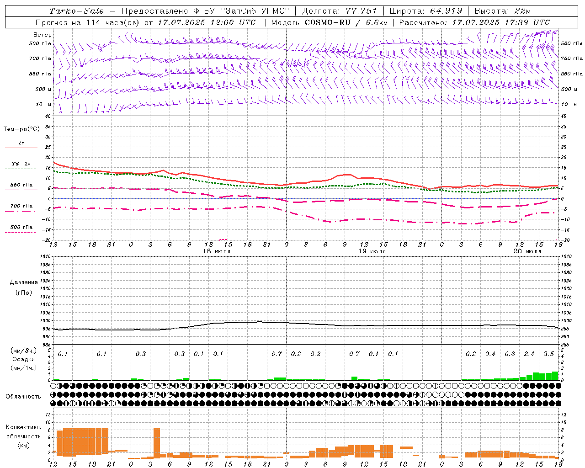Viewport: 585px width, 468px height.
Task: Click the "(мм/1ч.)" units label
Action: (x=24, y=368)
